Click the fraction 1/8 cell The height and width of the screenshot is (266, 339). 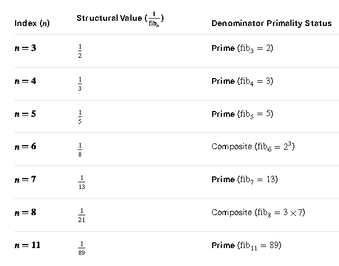(80, 150)
